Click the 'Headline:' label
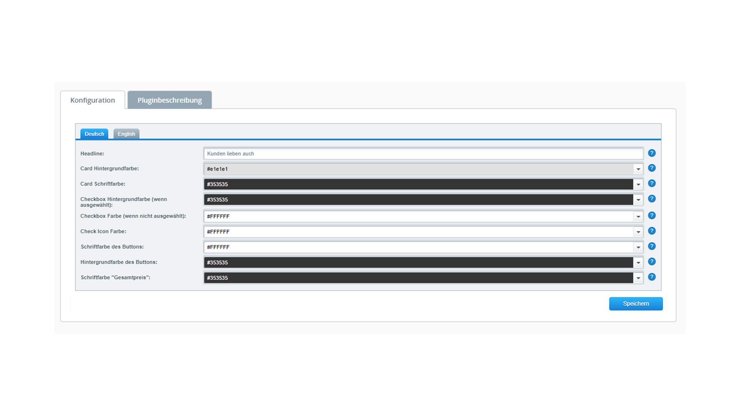 click(x=92, y=154)
